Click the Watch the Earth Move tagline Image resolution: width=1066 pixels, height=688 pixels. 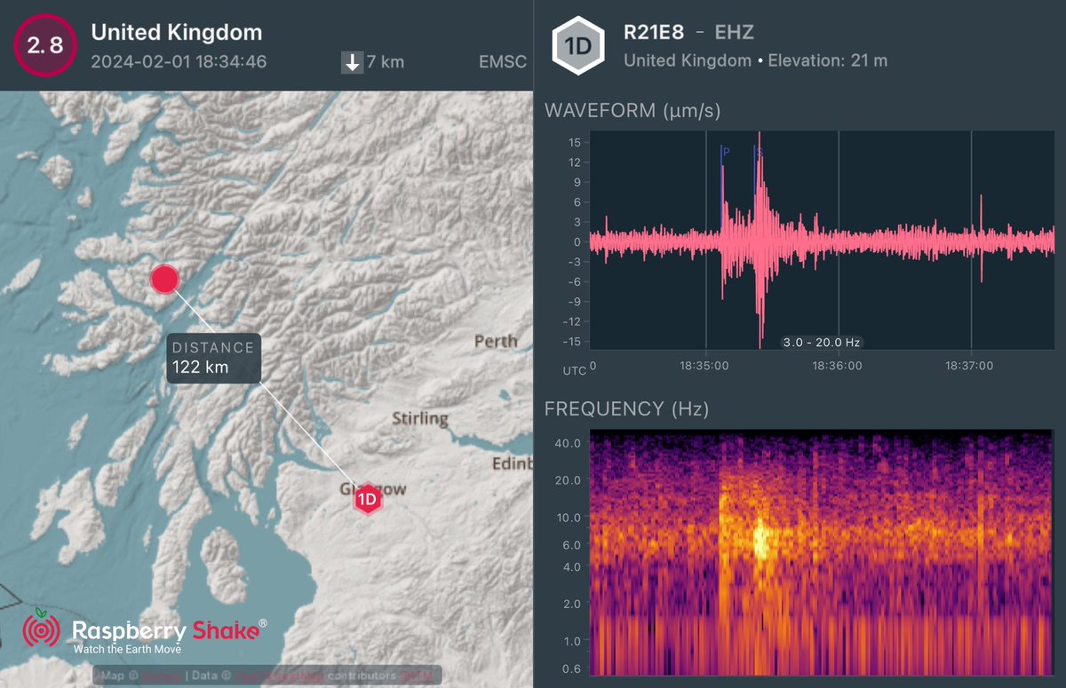tap(127, 650)
